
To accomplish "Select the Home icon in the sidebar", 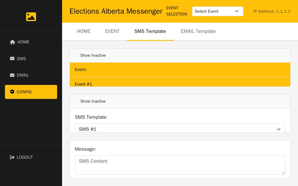I will 12,42.
